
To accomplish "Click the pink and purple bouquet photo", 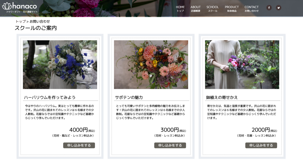I will (x=242, y=64).
